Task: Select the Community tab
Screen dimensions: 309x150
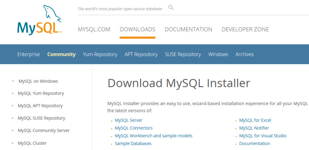Action: click(x=61, y=54)
